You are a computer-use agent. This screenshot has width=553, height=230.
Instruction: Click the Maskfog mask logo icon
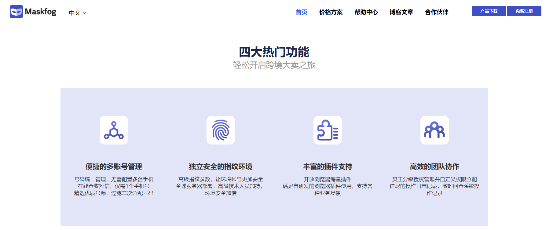click(x=16, y=12)
